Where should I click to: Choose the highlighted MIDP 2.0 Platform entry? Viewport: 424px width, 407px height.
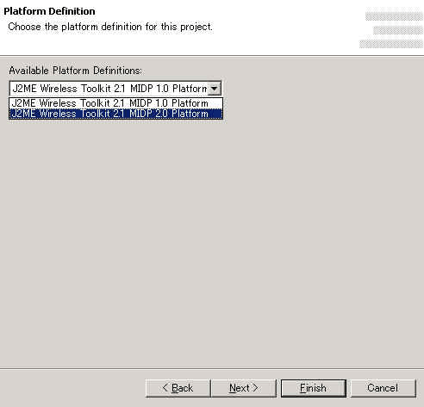click(115, 114)
